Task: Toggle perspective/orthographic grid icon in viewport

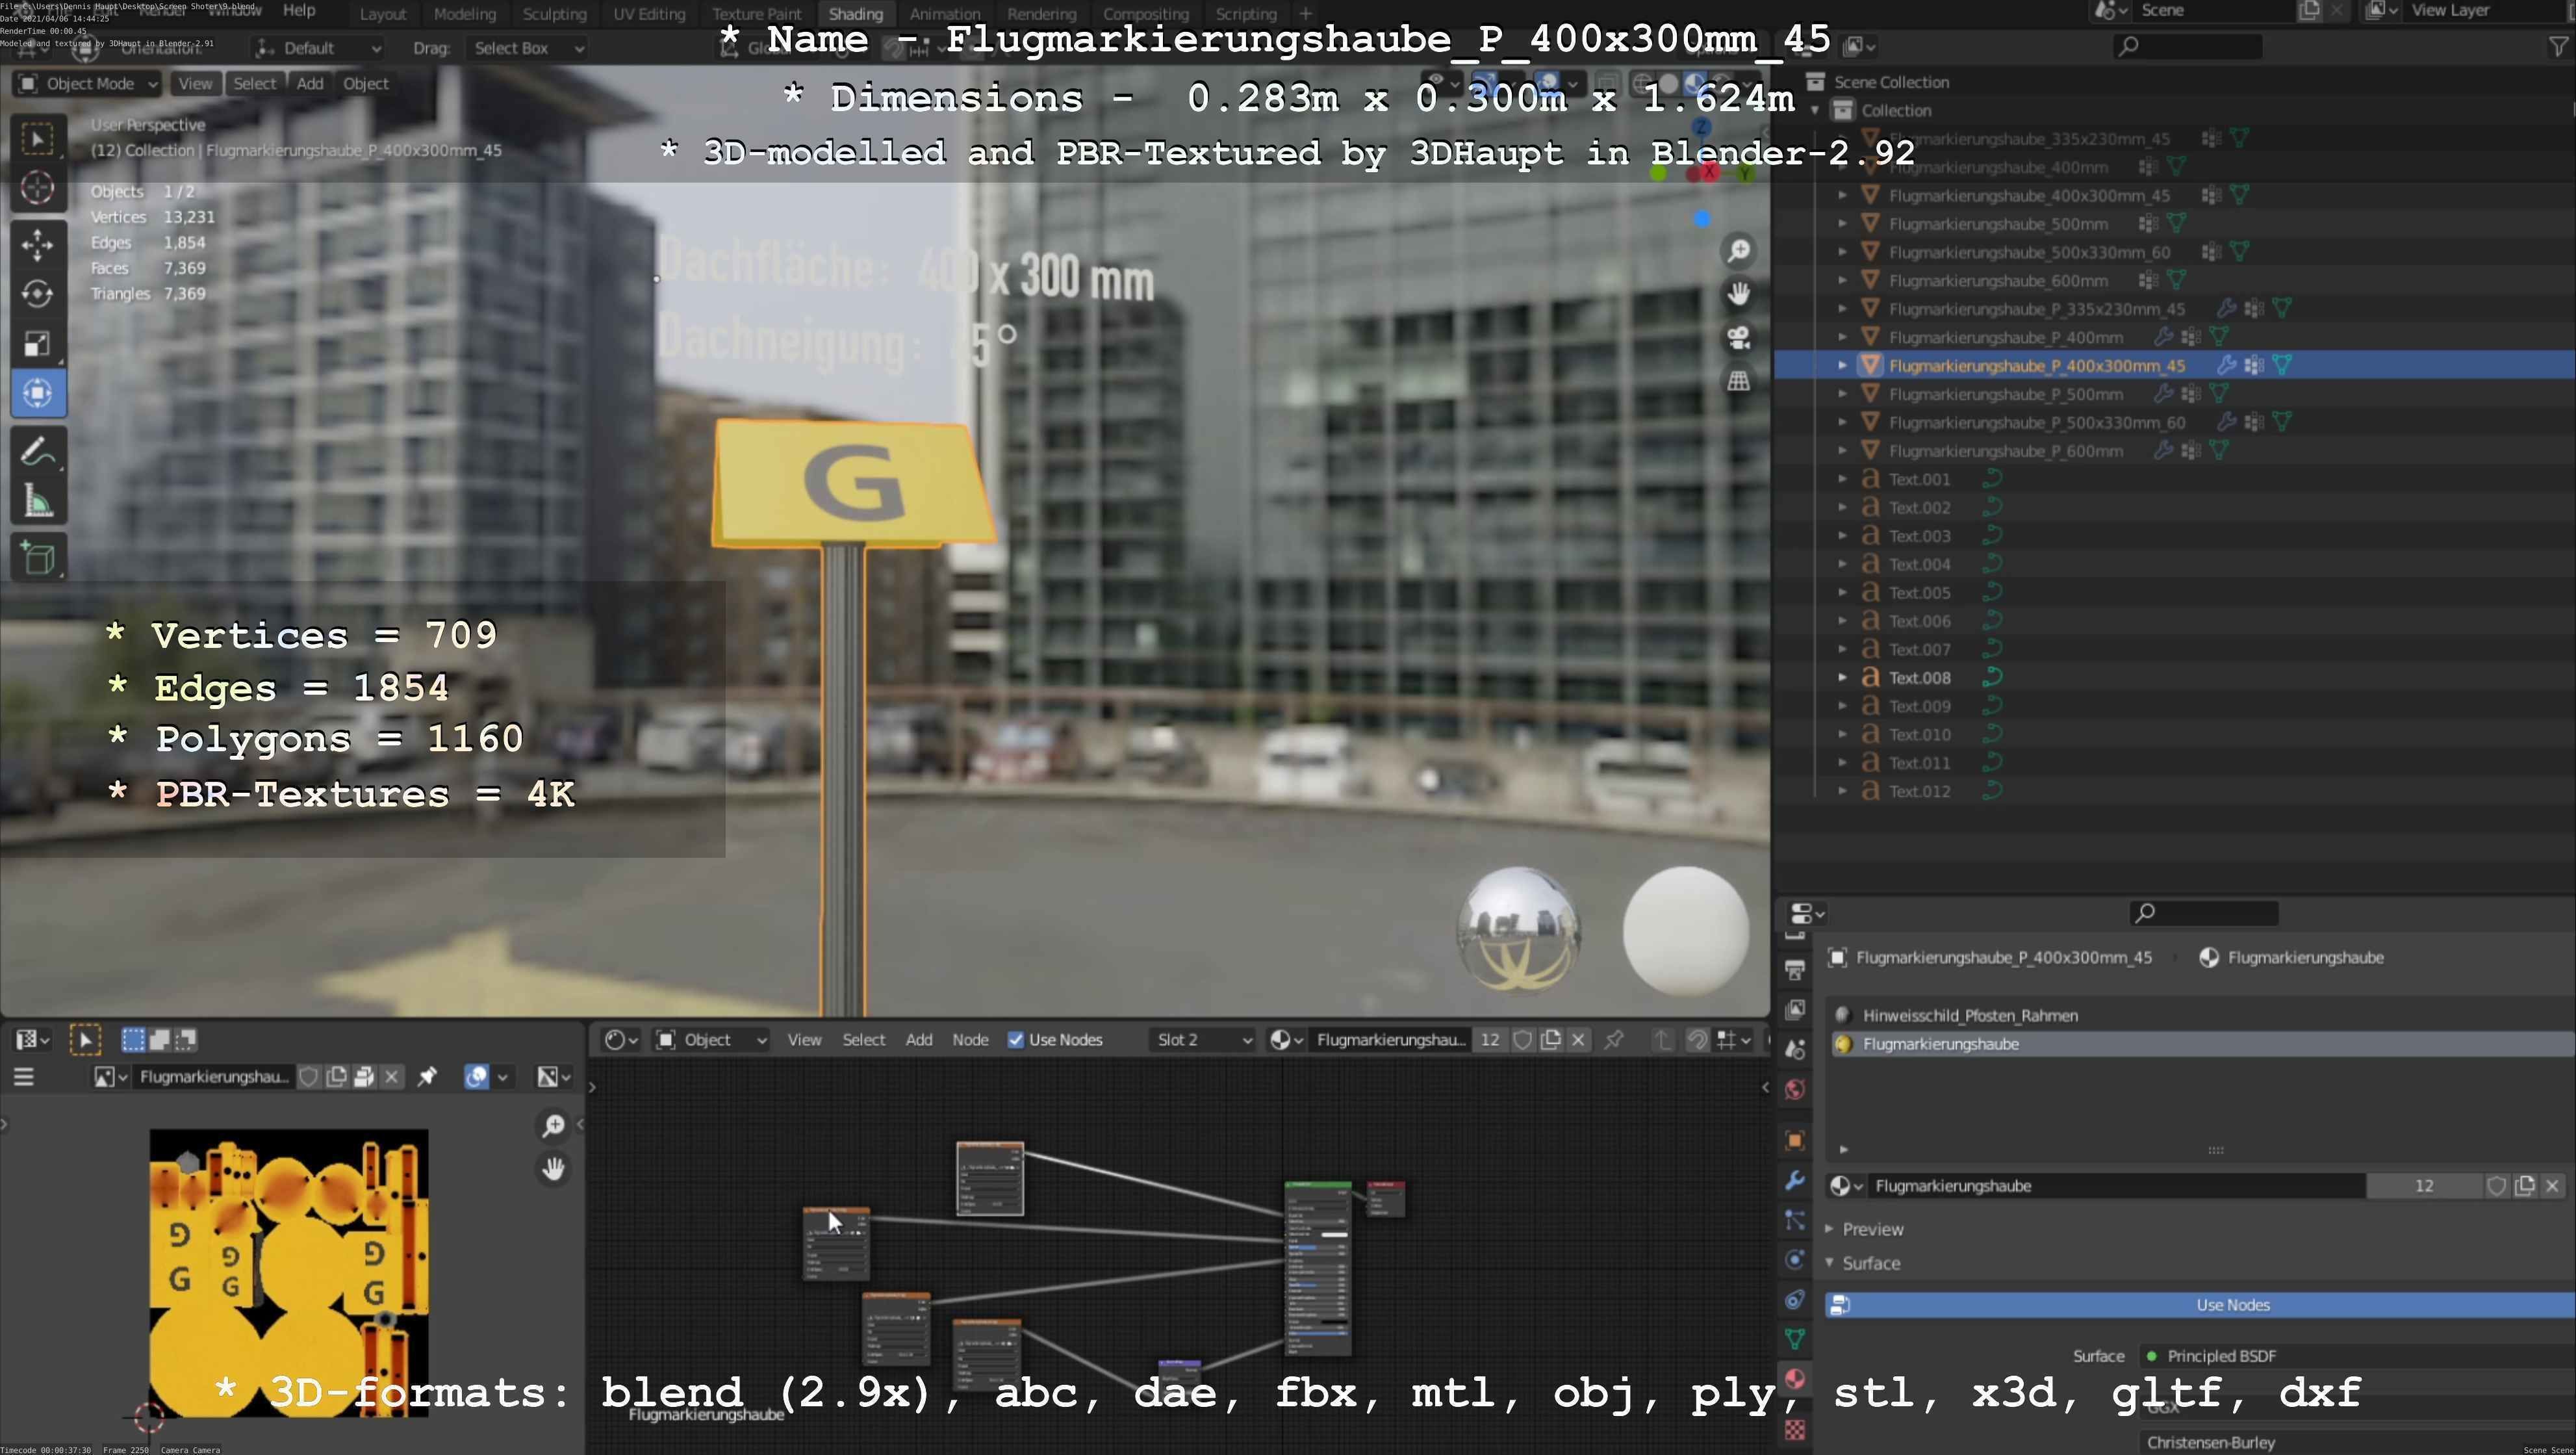Action: 1739,381
